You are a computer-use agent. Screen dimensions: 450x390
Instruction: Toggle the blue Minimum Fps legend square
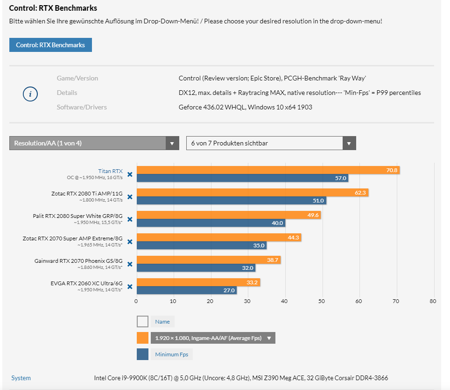pos(143,354)
